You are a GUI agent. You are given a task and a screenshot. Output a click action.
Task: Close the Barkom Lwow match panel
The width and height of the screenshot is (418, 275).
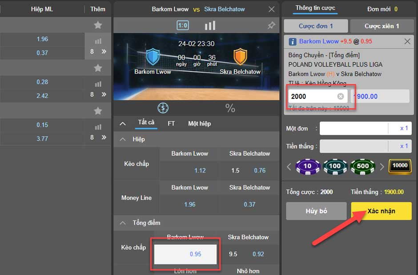click(271, 9)
